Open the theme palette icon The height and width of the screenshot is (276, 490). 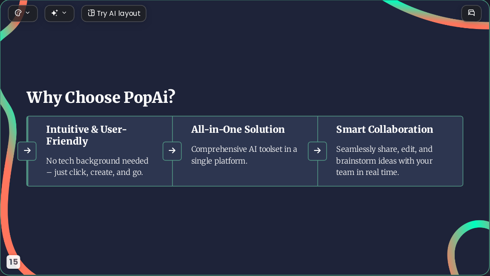[18, 13]
